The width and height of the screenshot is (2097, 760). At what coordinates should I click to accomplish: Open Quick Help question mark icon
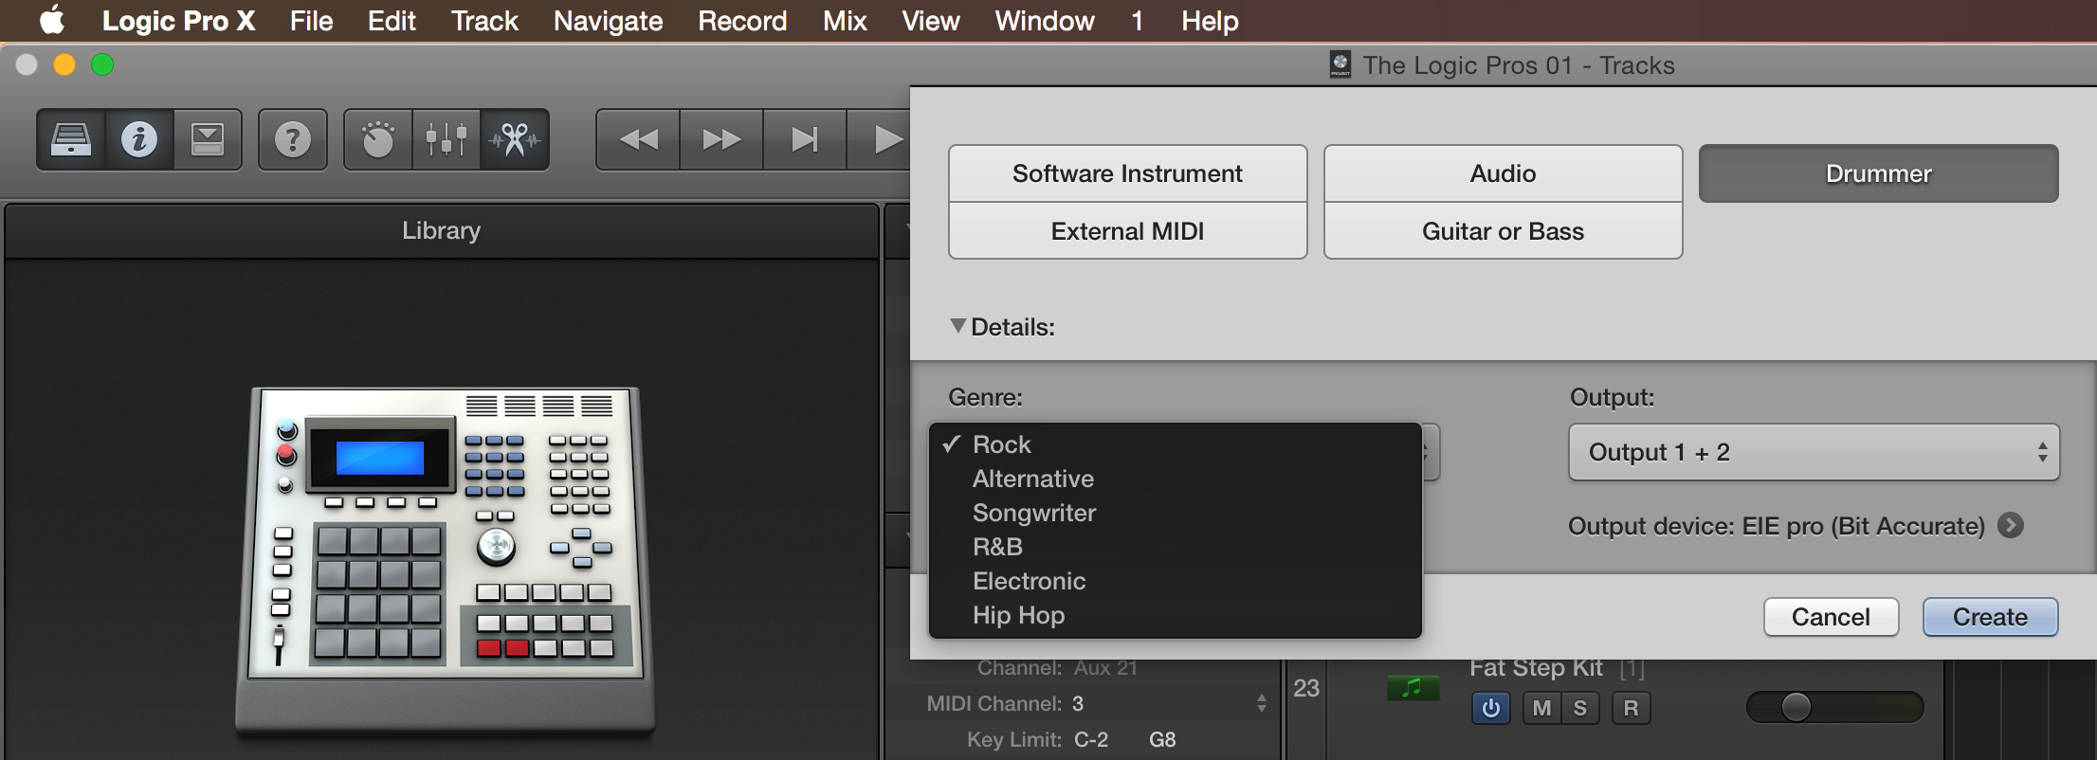[293, 140]
